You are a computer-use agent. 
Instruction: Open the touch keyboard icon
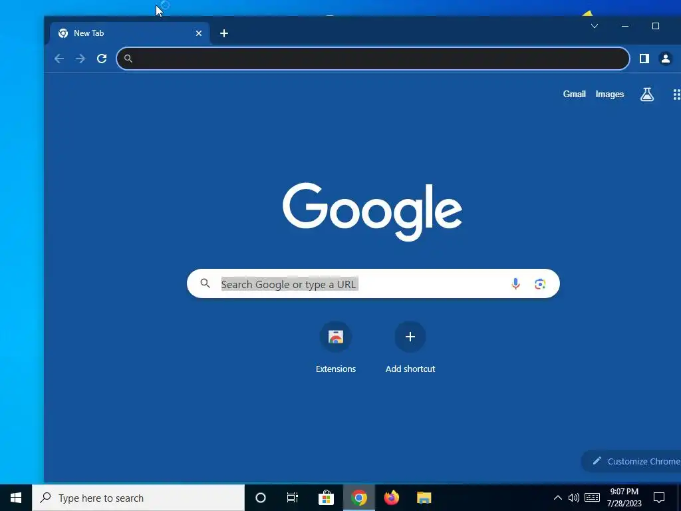[592, 498]
